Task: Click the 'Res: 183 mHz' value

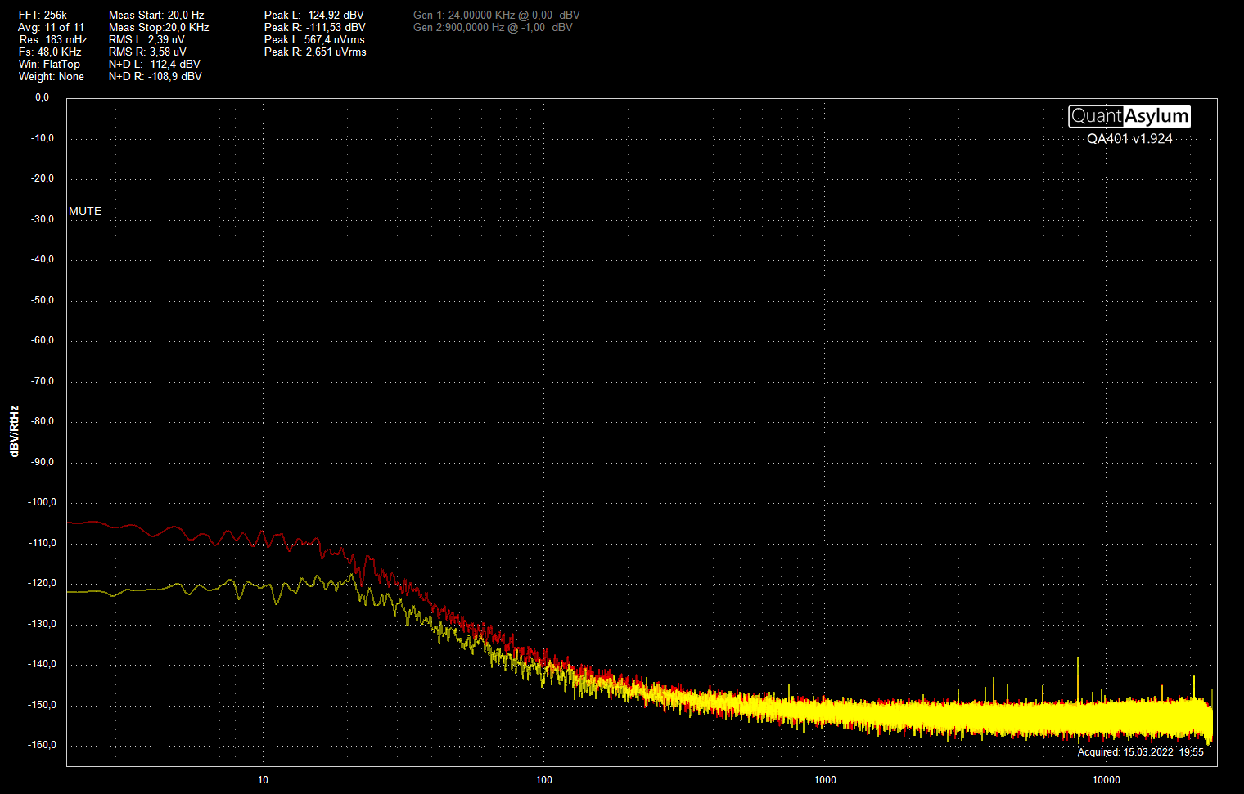Action: [x=53, y=39]
